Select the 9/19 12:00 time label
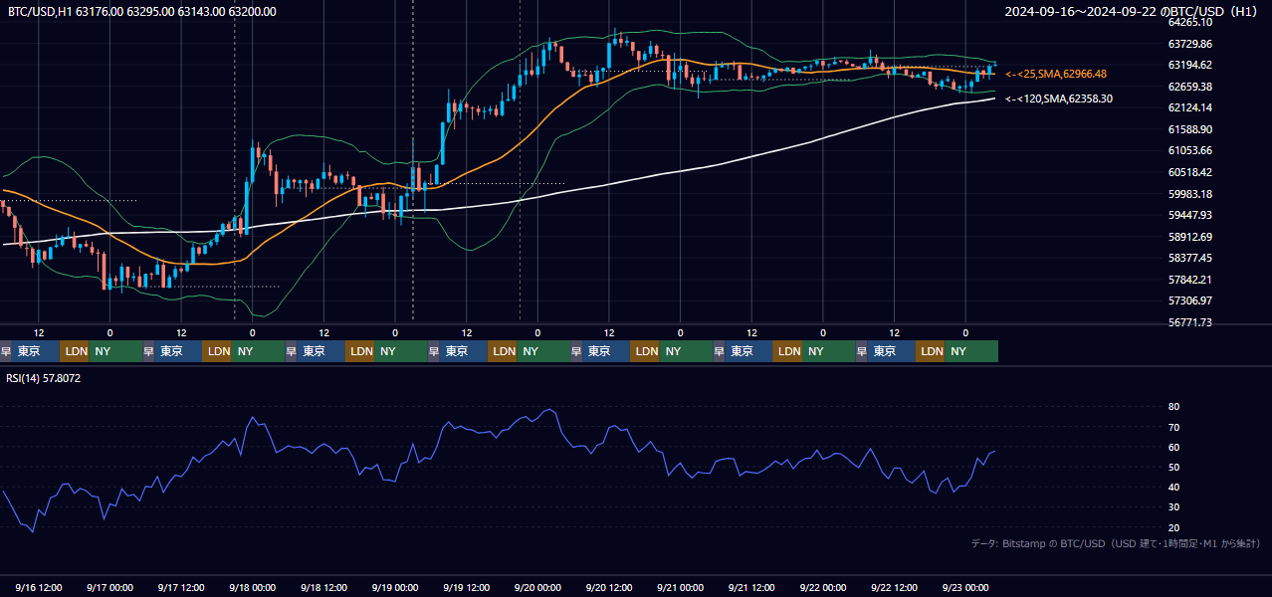 tap(467, 587)
